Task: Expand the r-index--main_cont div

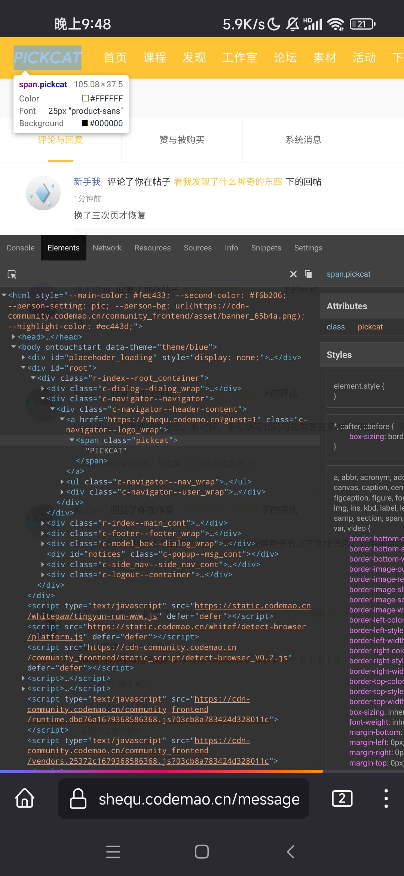Action: [43, 523]
